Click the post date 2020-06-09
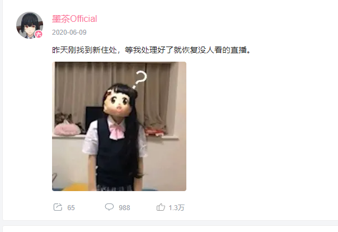Screen dimensions: 338x232 tap(69, 33)
